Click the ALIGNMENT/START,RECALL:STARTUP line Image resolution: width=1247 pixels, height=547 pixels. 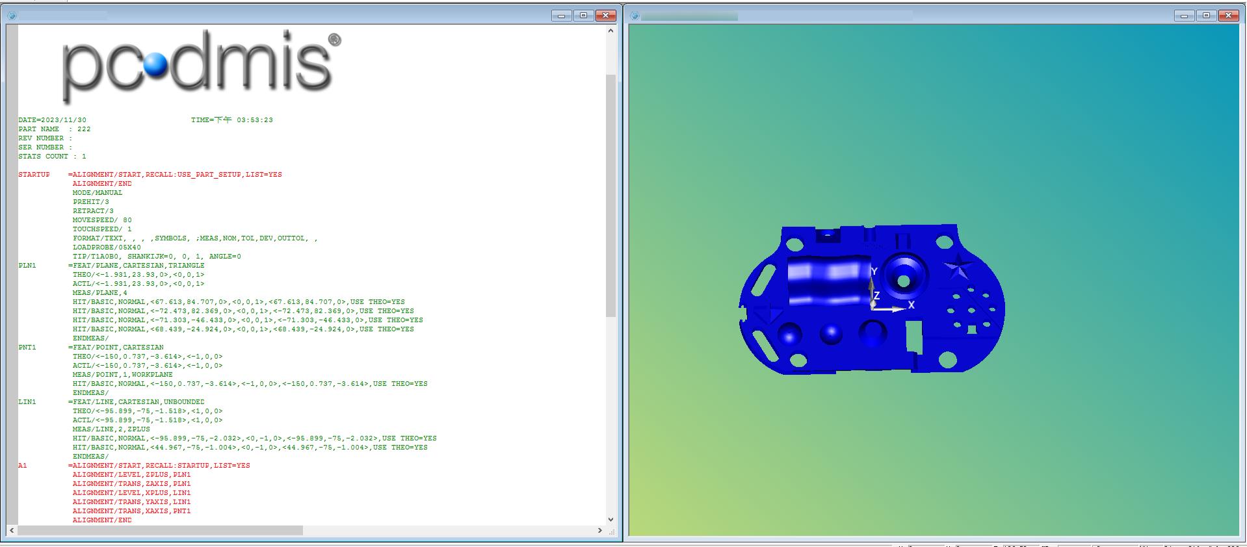click(x=159, y=466)
